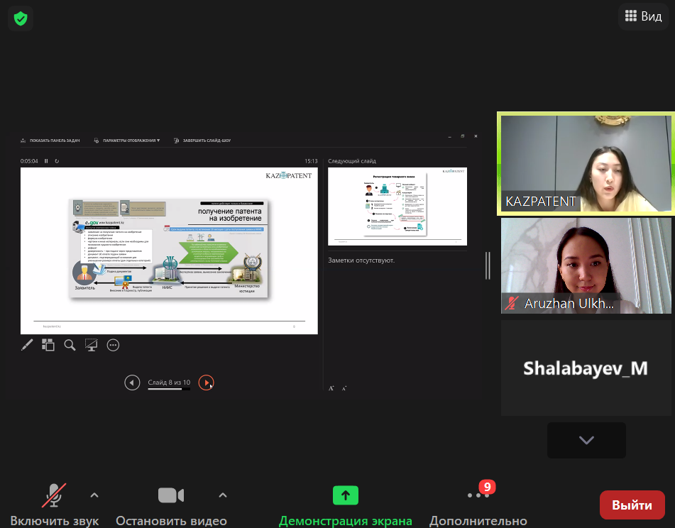Click the slide progress bar under slide counter
The height and width of the screenshot is (528, 675).
click(x=169, y=389)
